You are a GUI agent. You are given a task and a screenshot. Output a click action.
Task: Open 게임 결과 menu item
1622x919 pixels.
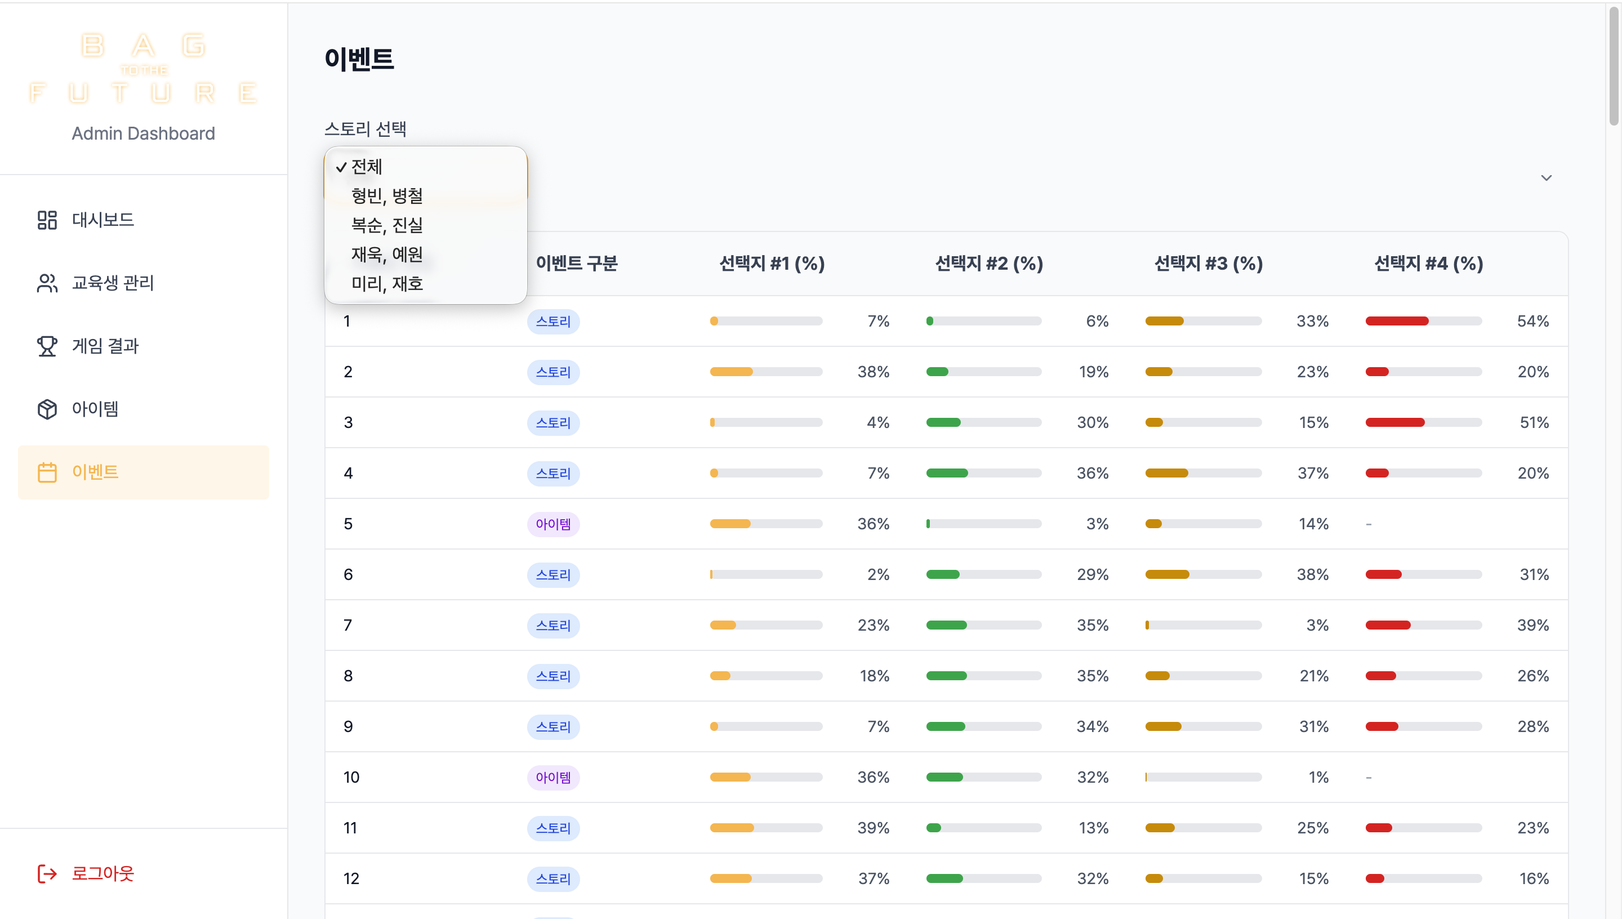click(x=105, y=346)
